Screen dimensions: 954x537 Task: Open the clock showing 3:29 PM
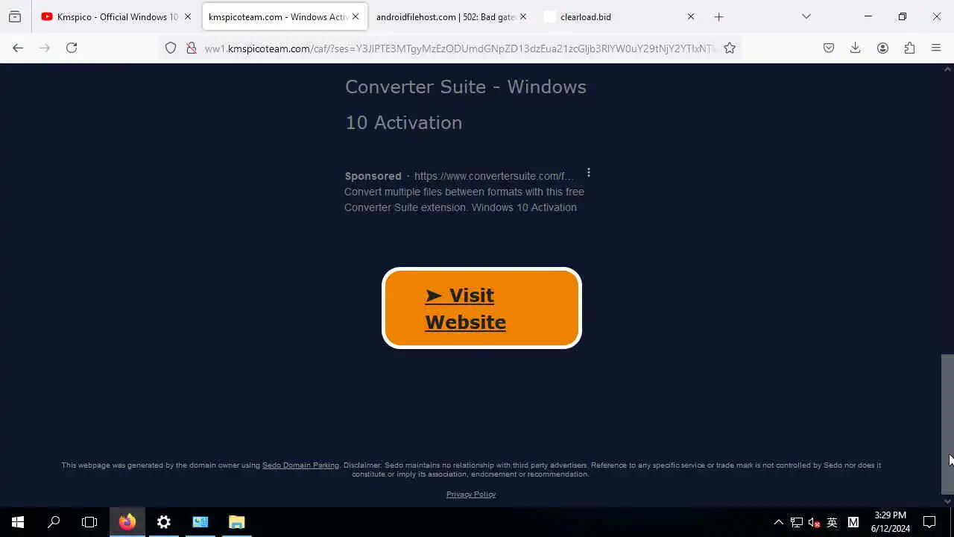[x=891, y=522]
